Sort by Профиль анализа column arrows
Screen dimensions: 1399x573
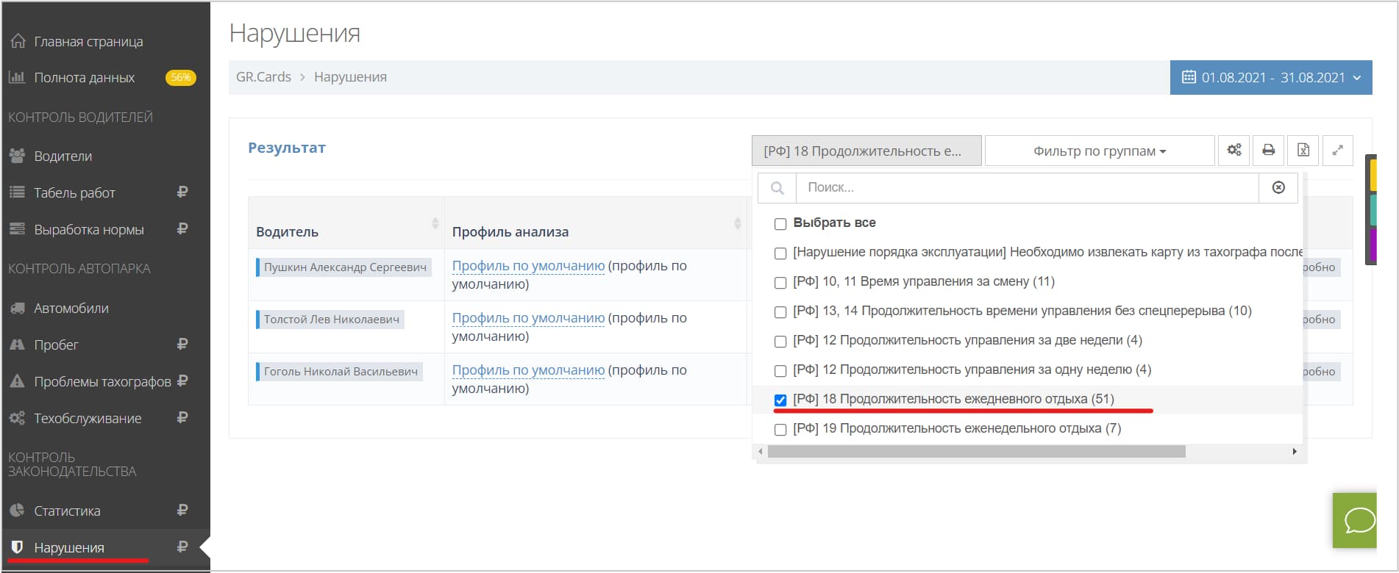click(737, 223)
